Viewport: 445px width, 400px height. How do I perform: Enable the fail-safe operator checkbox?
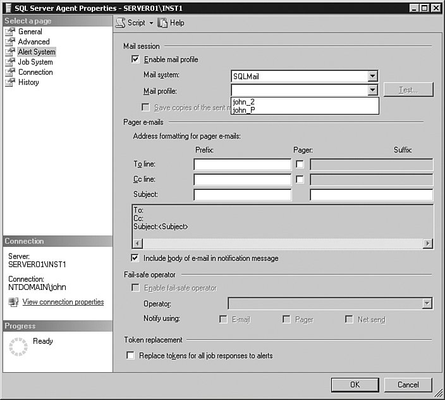click(x=135, y=287)
